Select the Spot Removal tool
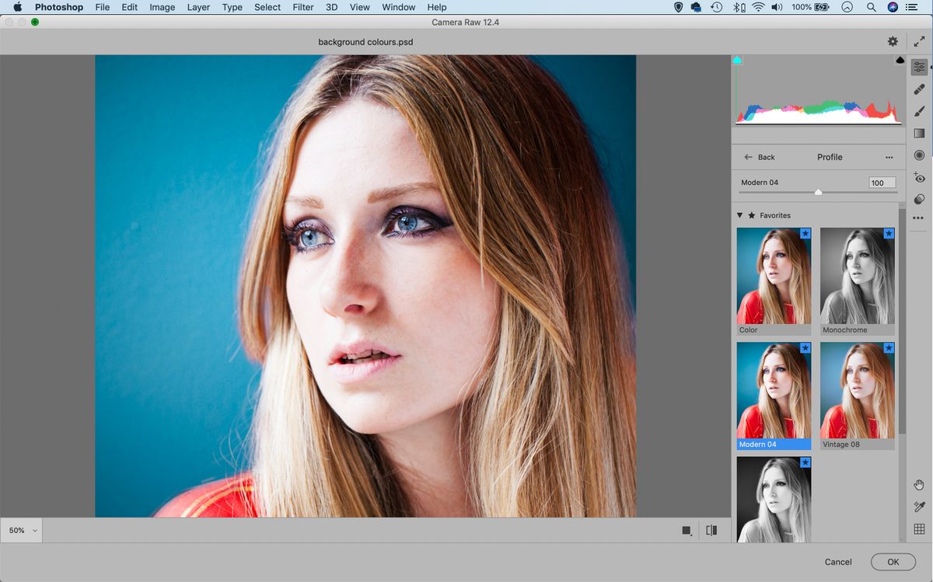 click(x=920, y=89)
